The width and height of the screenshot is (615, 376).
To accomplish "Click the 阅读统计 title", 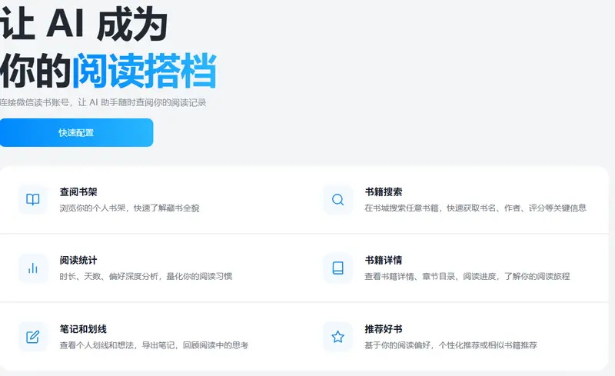I will (78, 260).
